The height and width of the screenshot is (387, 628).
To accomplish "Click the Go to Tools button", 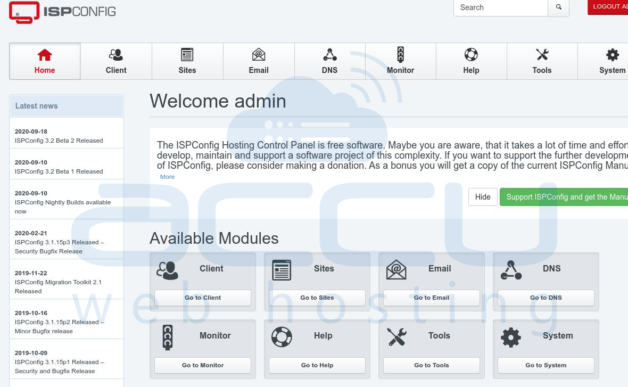I will 431,365.
